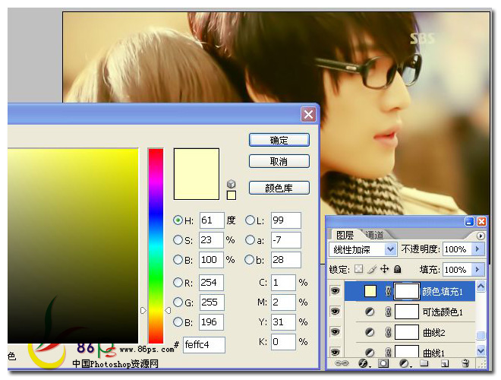Click the new group folder icon
Image resolution: width=501 pixels, height=380 pixels.
tap(424, 363)
